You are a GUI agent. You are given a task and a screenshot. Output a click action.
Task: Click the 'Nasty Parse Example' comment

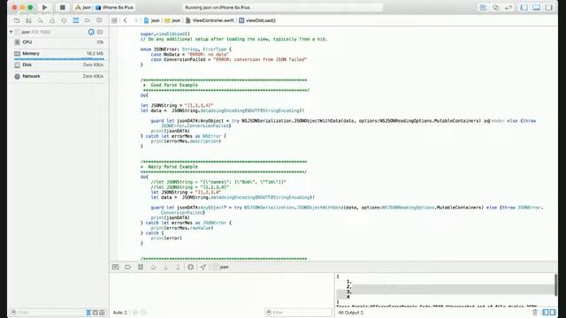[172, 167]
